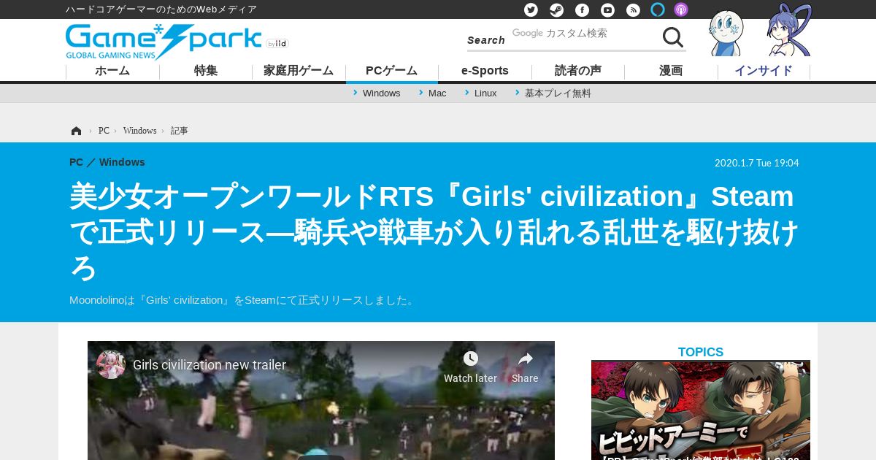Viewport: 876px width, 460px height.
Task: Click the article date 2020.1.7 Tue 19:04
Action: pyautogui.click(x=756, y=163)
